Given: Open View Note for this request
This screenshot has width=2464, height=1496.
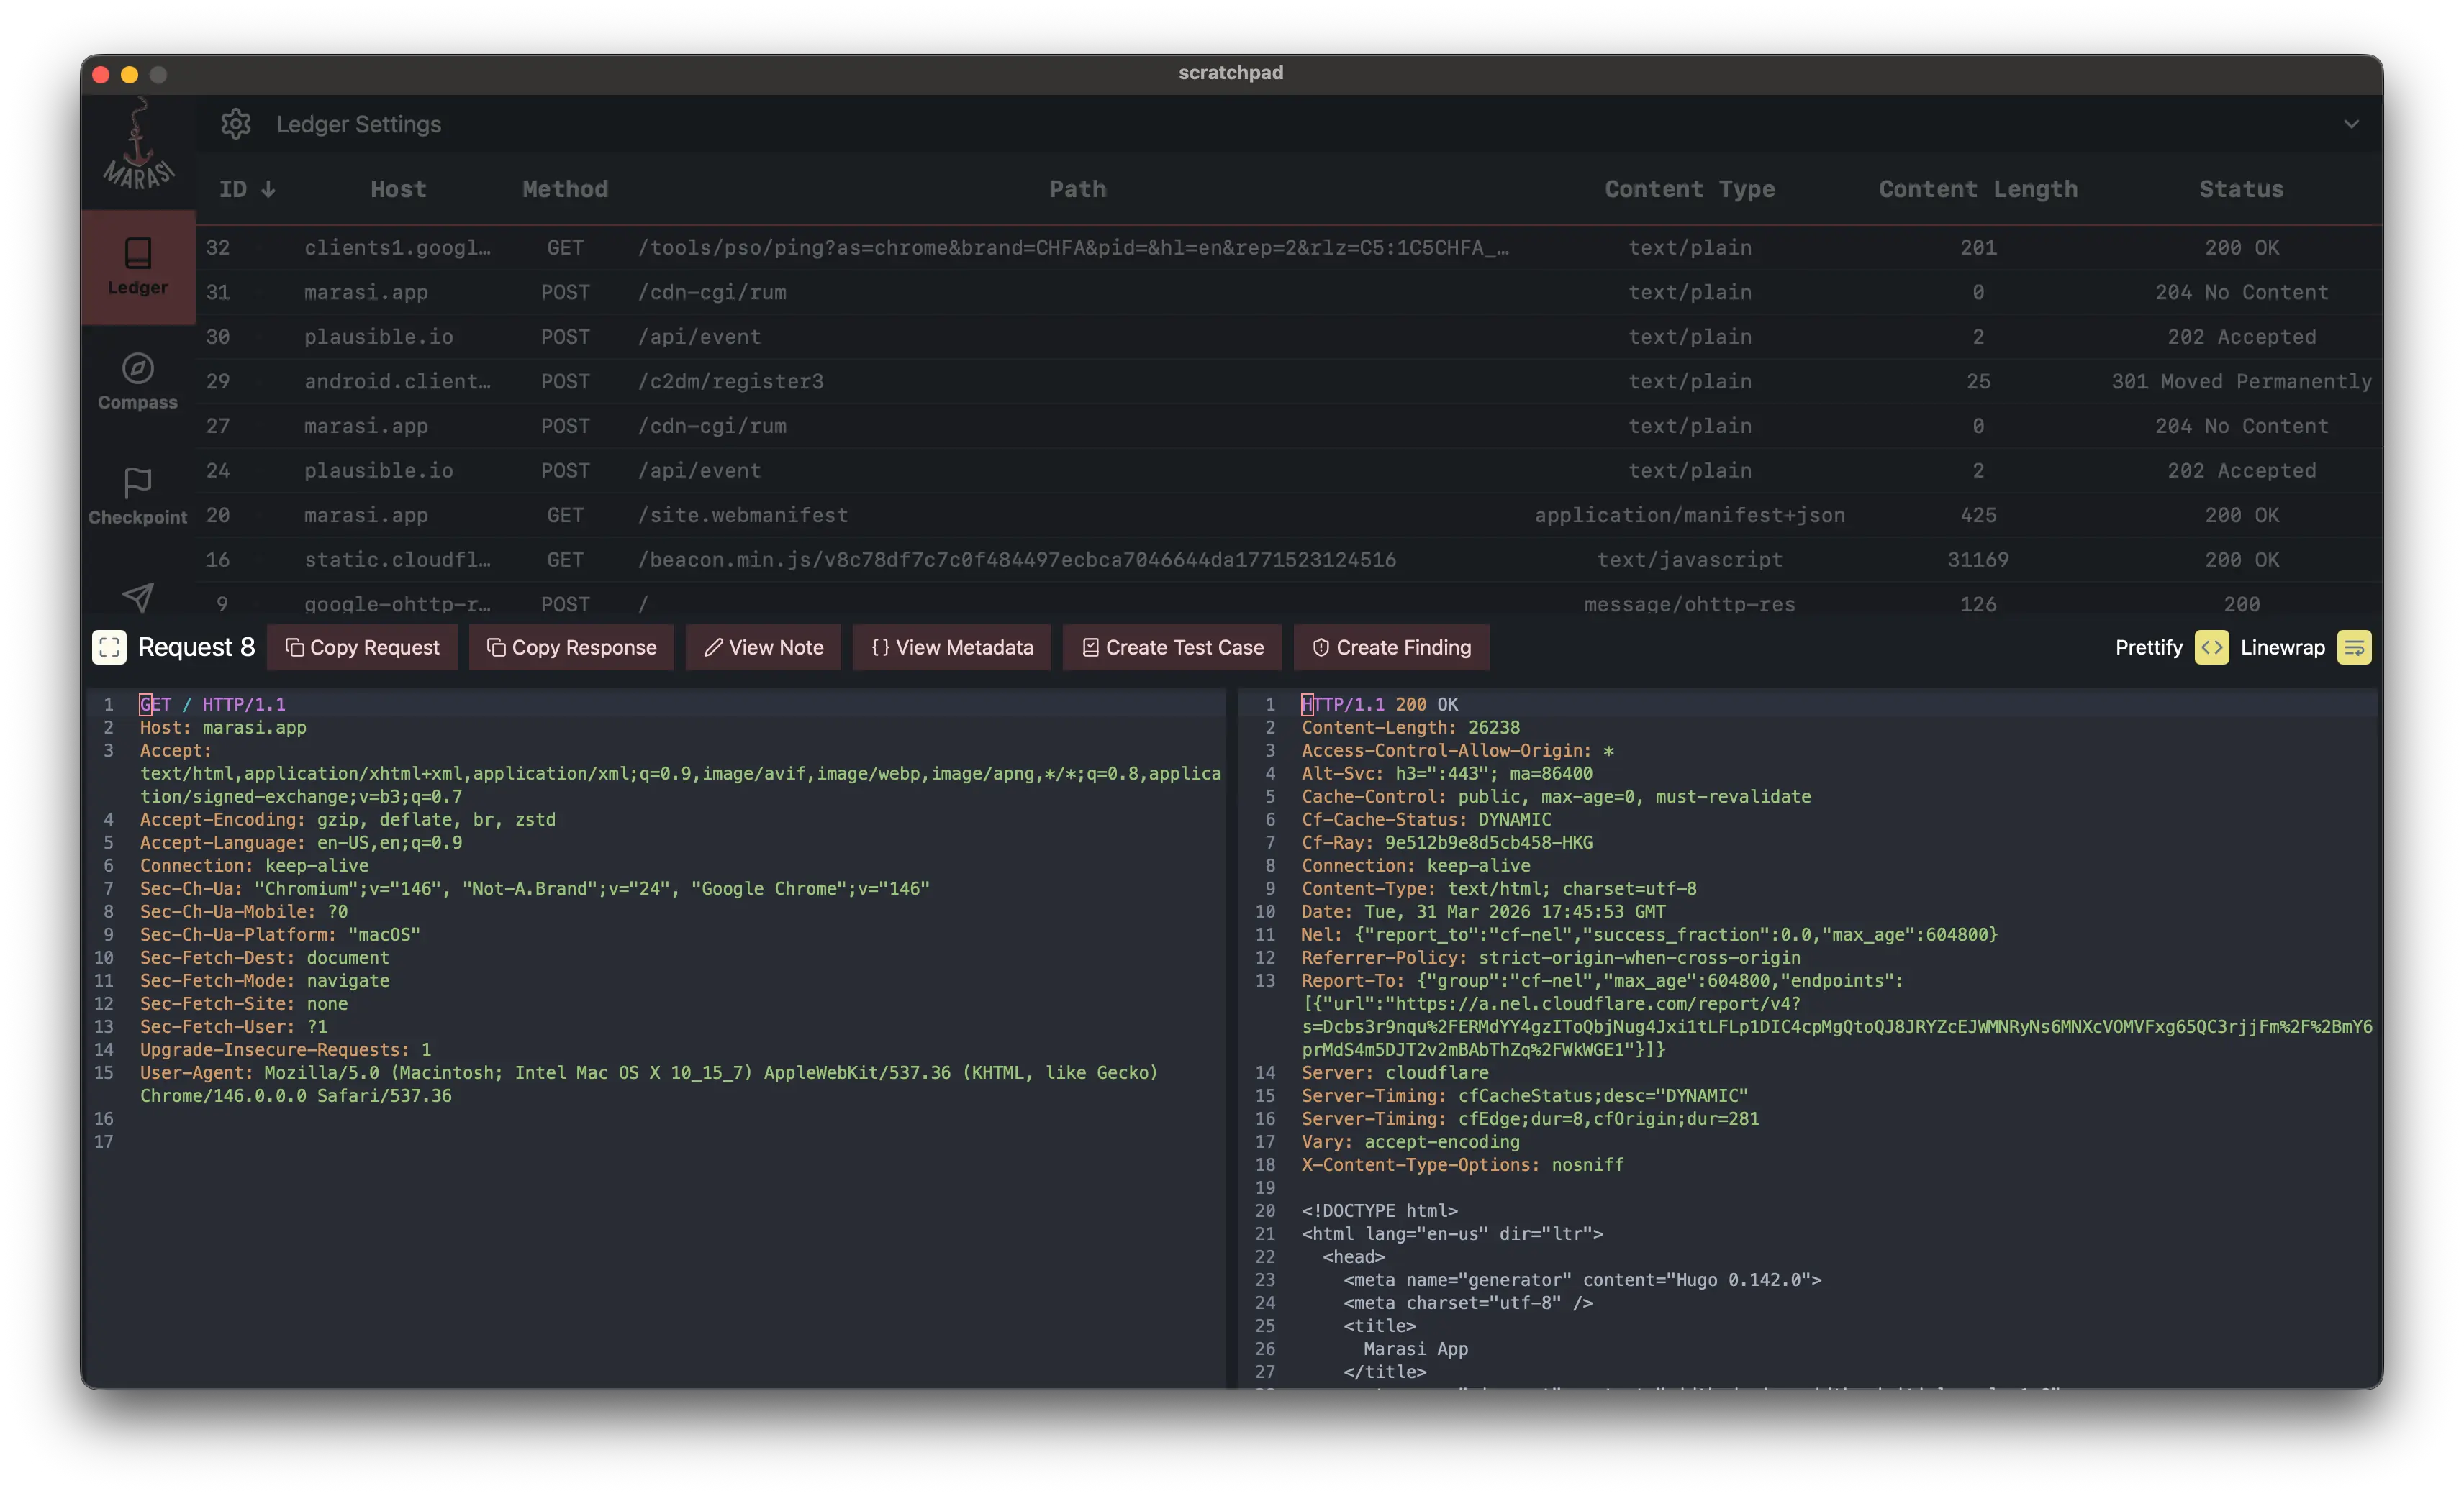Looking at the screenshot, I should click(763, 647).
